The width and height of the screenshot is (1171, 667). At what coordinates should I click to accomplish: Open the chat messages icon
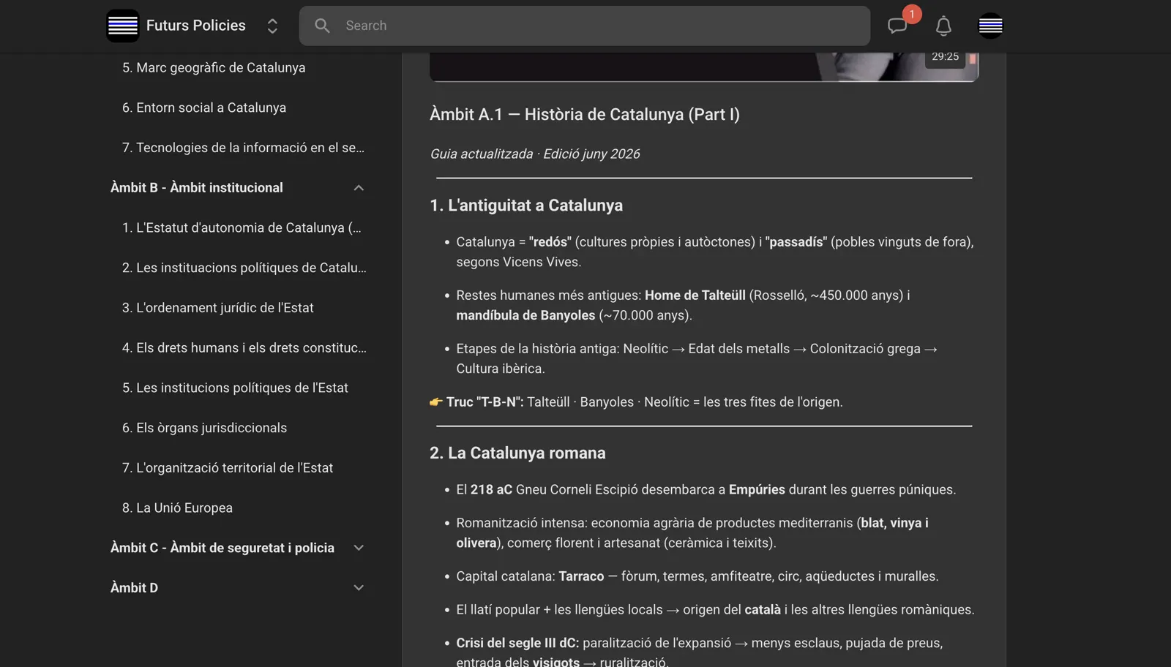pyautogui.click(x=897, y=26)
